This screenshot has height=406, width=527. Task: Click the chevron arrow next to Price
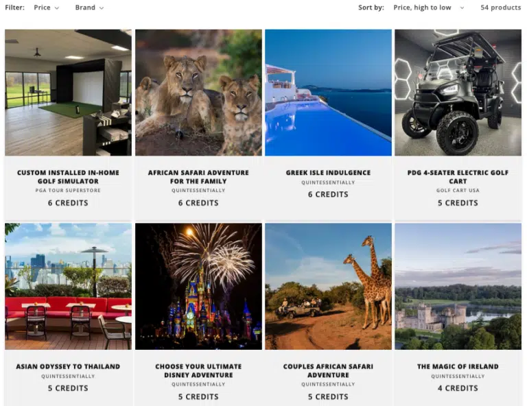point(57,8)
